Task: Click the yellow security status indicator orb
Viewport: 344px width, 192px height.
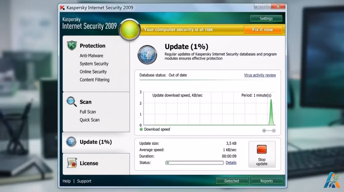Action: 129,30
